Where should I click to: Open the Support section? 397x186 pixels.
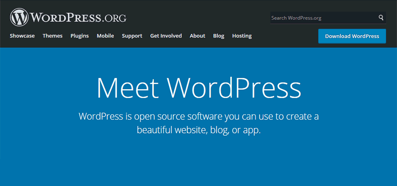132,36
